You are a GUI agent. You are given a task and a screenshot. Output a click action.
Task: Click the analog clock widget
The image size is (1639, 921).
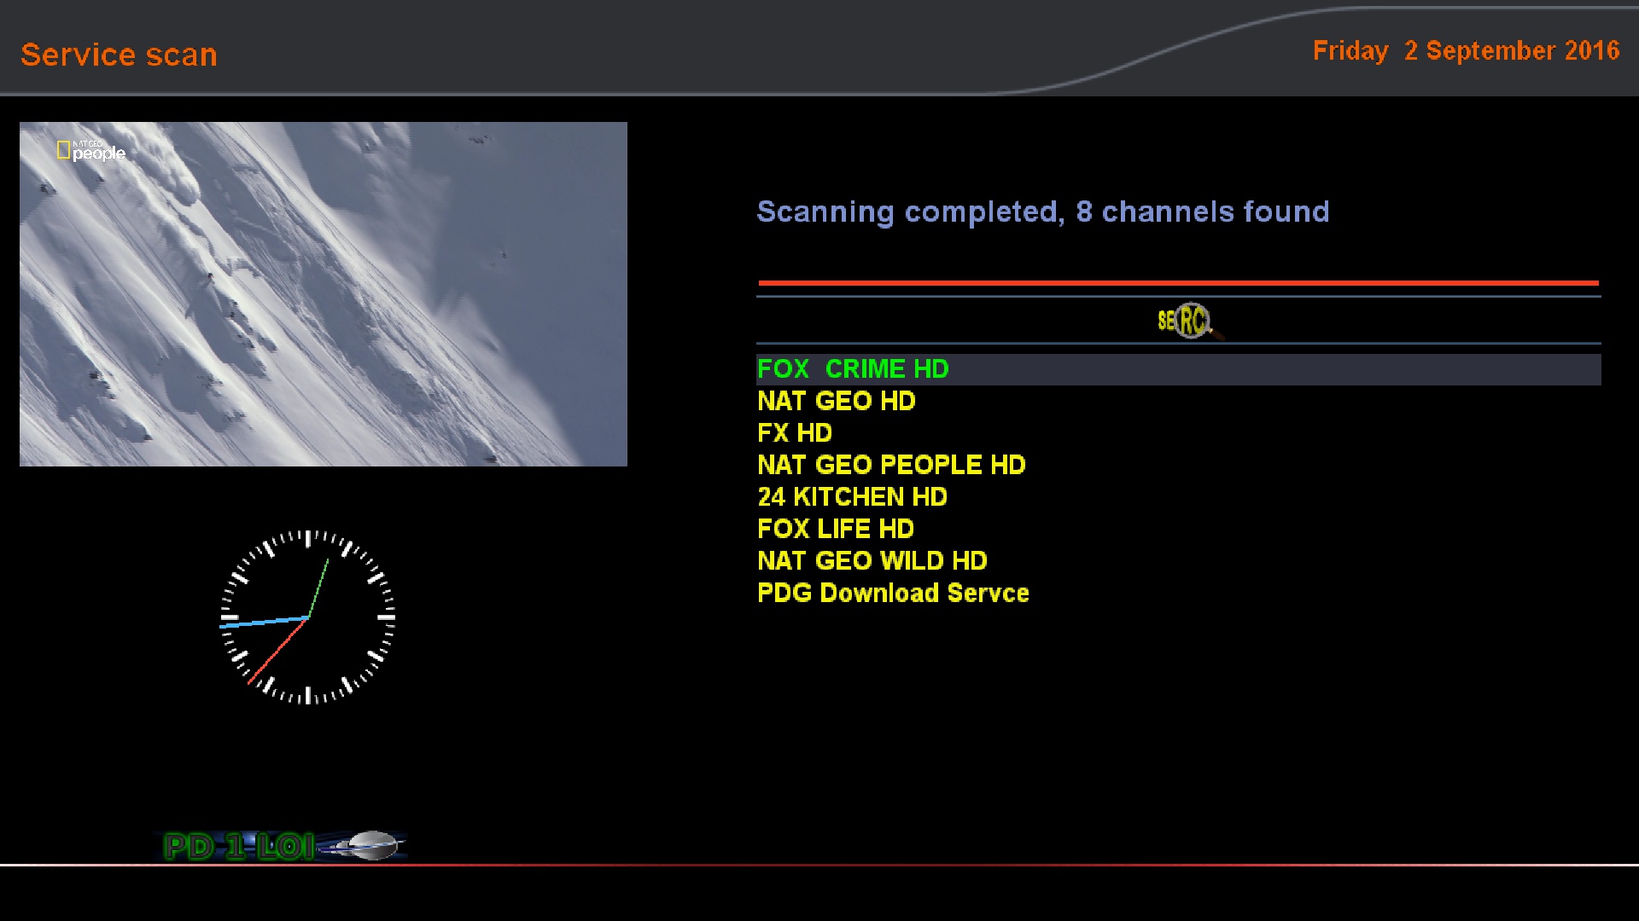[x=307, y=617]
